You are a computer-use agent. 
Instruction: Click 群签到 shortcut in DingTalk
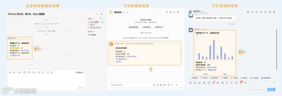pyautogui.click(x=225, y=78)
